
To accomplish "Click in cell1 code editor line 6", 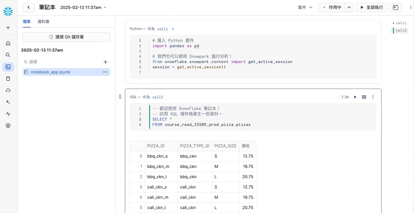I will pyautogui.click(x=189, y=67).
